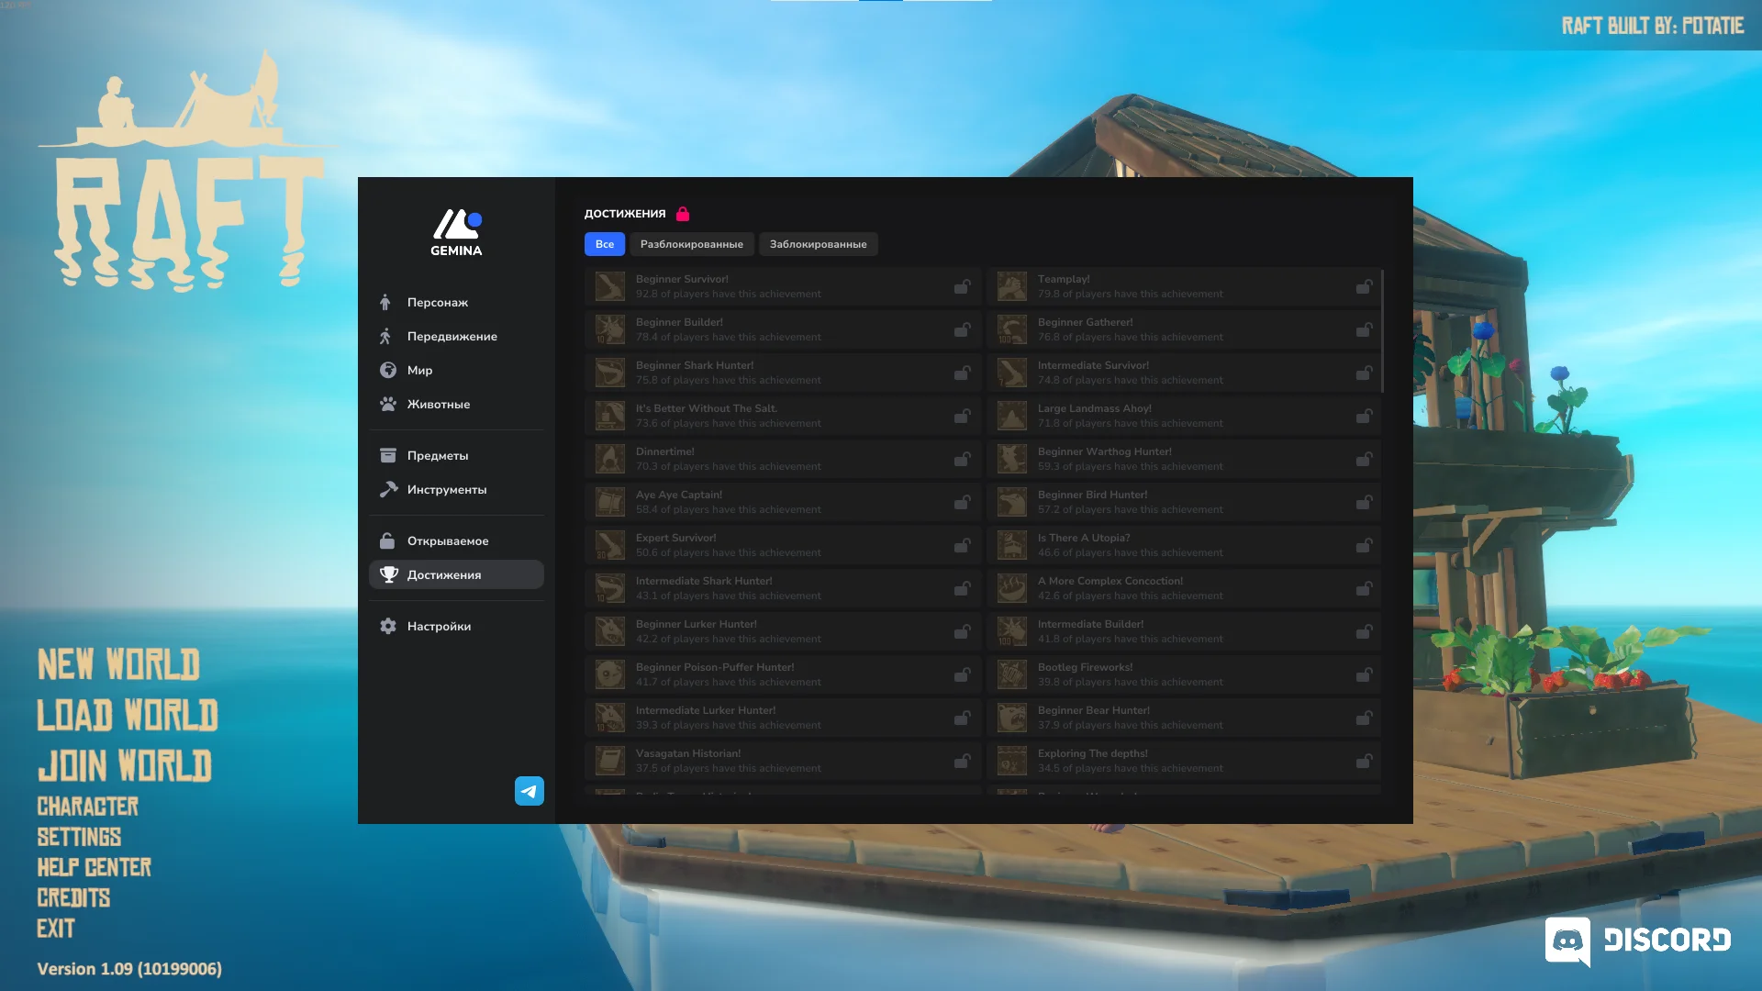Viewport: 1762px width, 991px height.
Task: Toggle unlock for Beginner Survivor achievement
Action: click(961, 285)
